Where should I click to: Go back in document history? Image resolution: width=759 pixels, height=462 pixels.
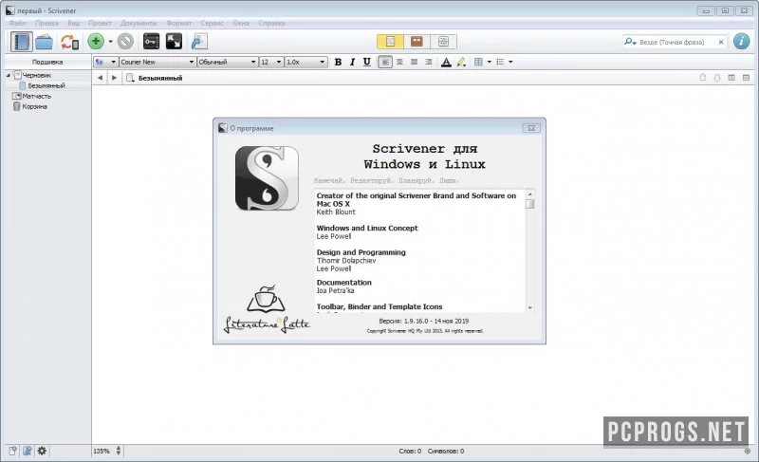[x=100, y=78]
